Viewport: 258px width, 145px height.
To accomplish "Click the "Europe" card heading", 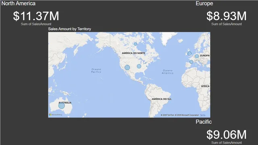I will pyautogui.click(x=204, y=4).
